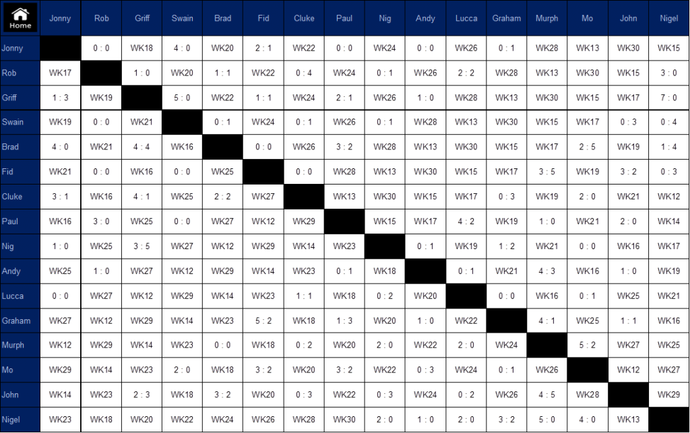Open the 2 : 1 score, Jonny row, Fid column
Image resolution: width=690 pixels, height=433 pixels.
[x=263, y=48]
